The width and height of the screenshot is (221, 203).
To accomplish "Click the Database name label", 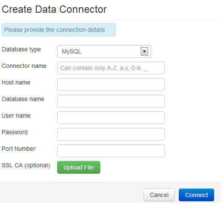I will pos(23,99).
